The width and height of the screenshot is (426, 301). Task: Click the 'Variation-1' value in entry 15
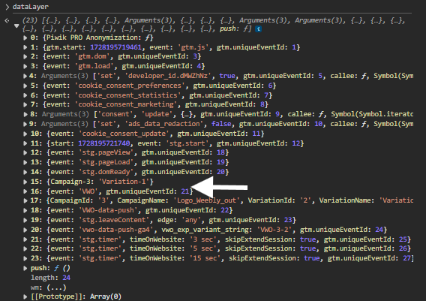pos(124,182)
